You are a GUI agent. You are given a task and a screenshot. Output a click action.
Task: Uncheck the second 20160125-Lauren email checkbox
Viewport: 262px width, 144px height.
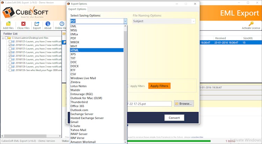(x=10, y=45)
